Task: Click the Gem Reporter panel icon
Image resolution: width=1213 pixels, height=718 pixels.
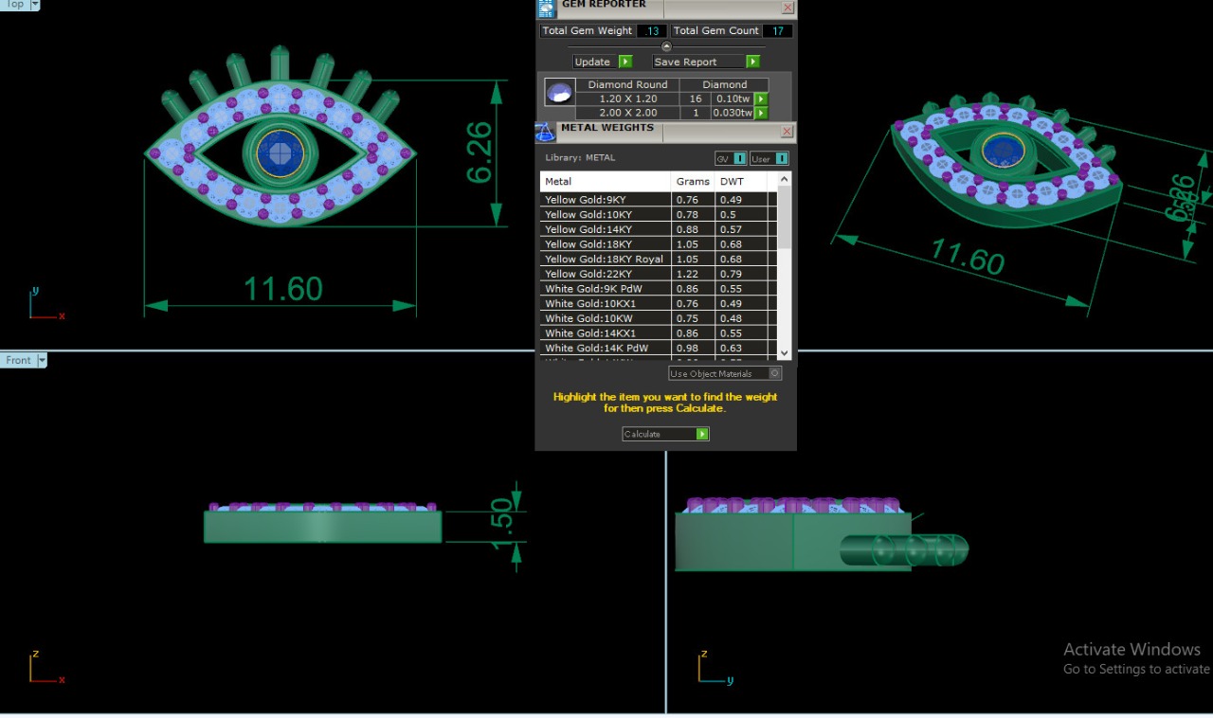Action: (x=546, y=8)
